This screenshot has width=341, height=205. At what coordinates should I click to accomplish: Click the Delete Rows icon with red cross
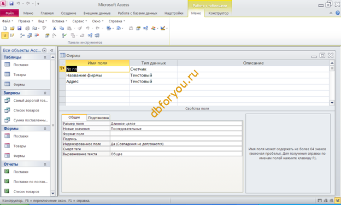[37, 36]
